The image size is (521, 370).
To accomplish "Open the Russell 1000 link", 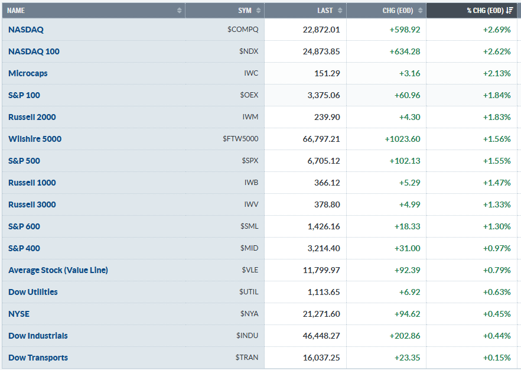I will coord(32,183).
